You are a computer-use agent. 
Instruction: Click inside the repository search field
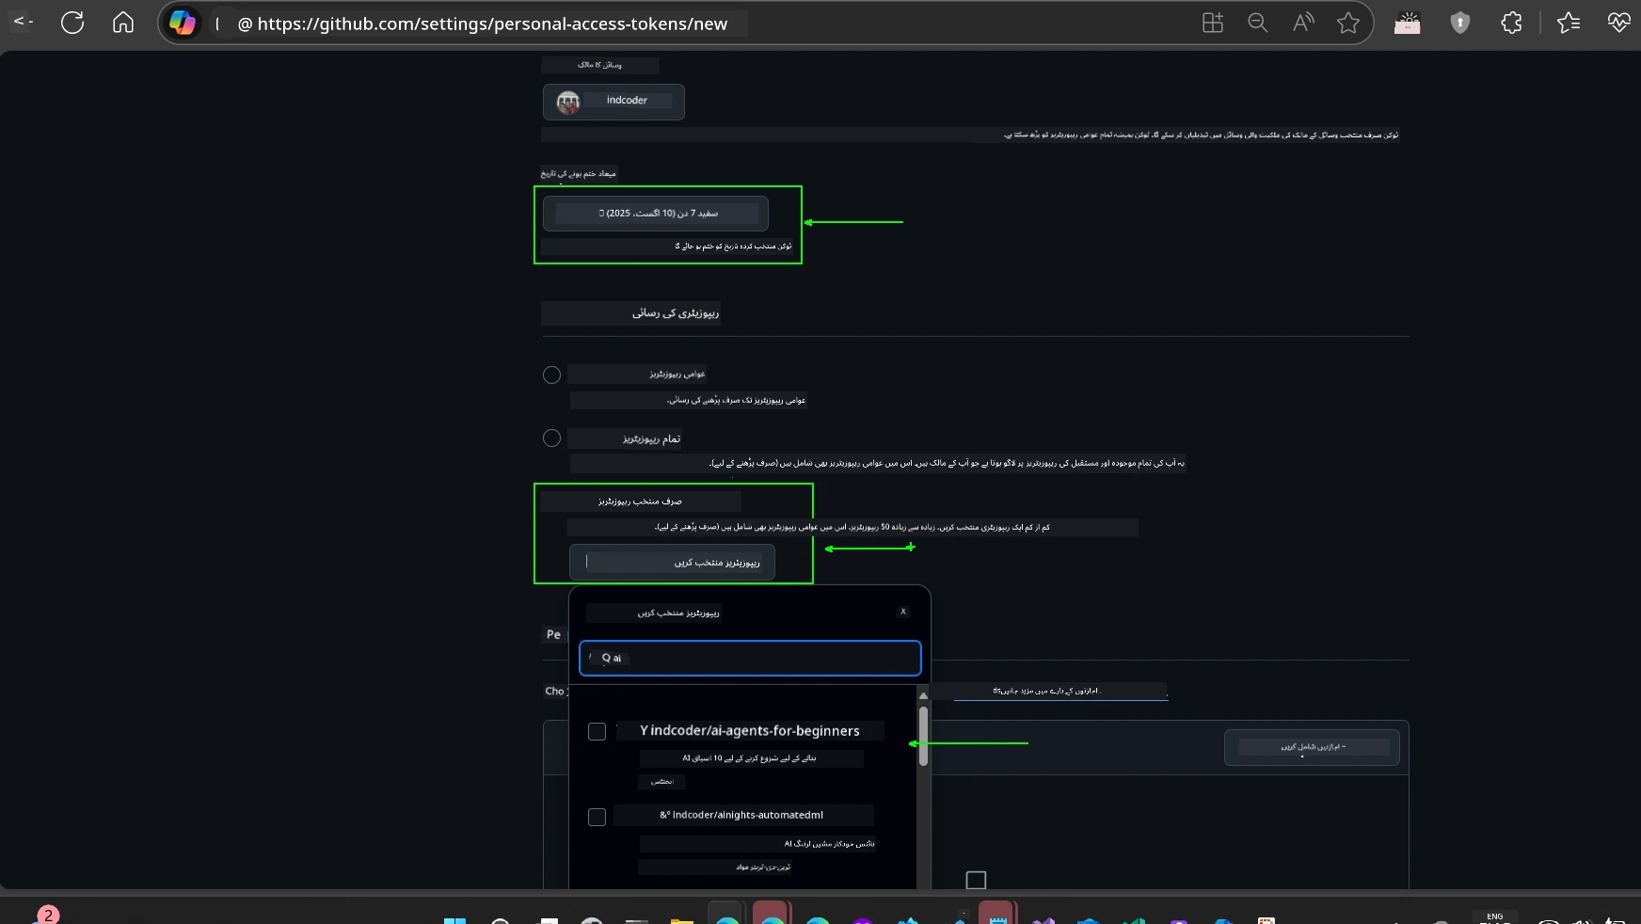coord(749,658)
